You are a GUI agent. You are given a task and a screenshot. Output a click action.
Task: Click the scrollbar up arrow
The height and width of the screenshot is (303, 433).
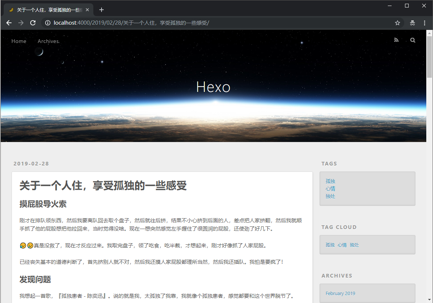click(x=429, y=33)
